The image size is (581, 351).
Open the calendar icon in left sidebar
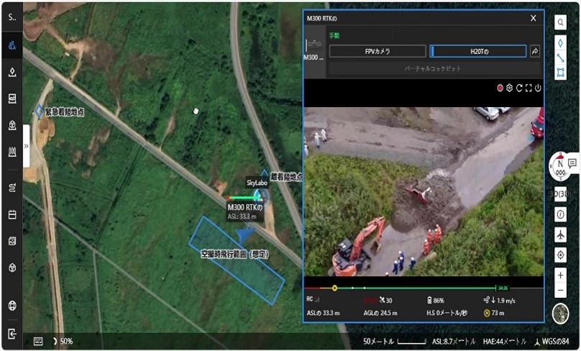coord(12,214)
